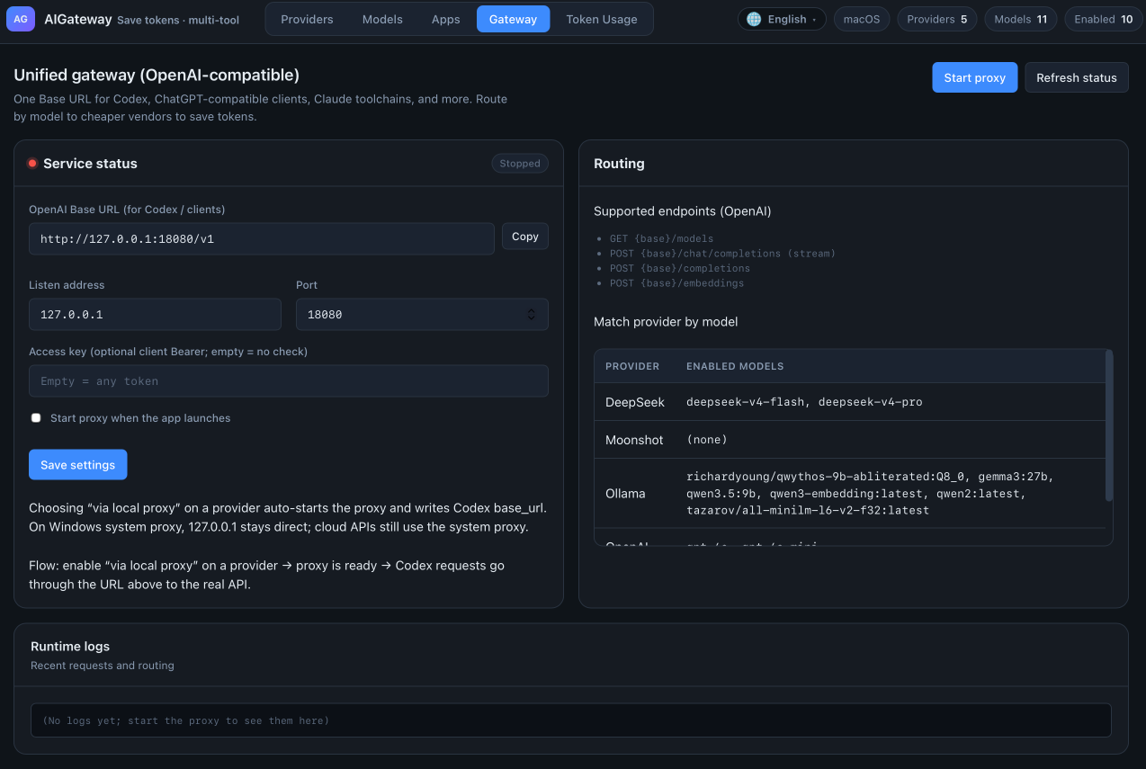The width and height of the screenshot is (1146, 769).
Task: Click the Listen address input field
Action: [155, 315]
